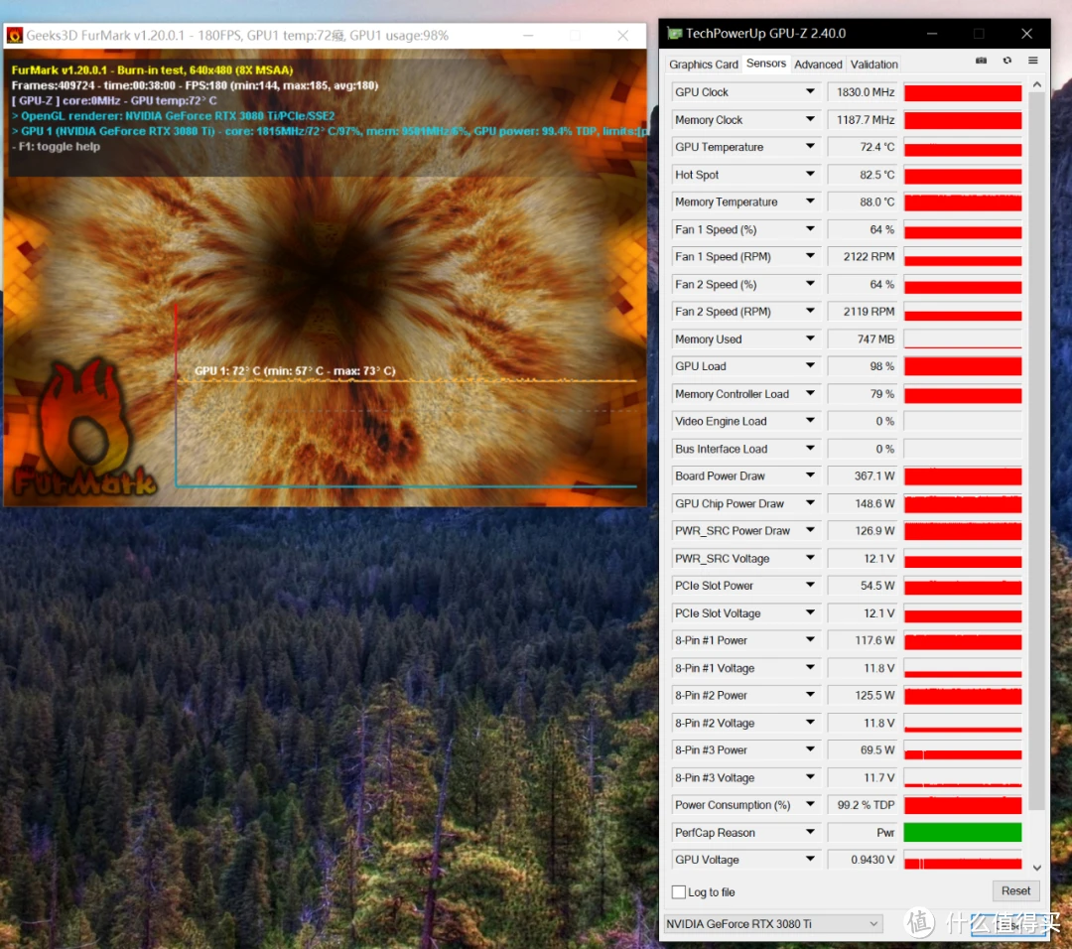
Task: Click the GPU-Z scrollbar down arrow
Action: click(x=1037, y=867)
